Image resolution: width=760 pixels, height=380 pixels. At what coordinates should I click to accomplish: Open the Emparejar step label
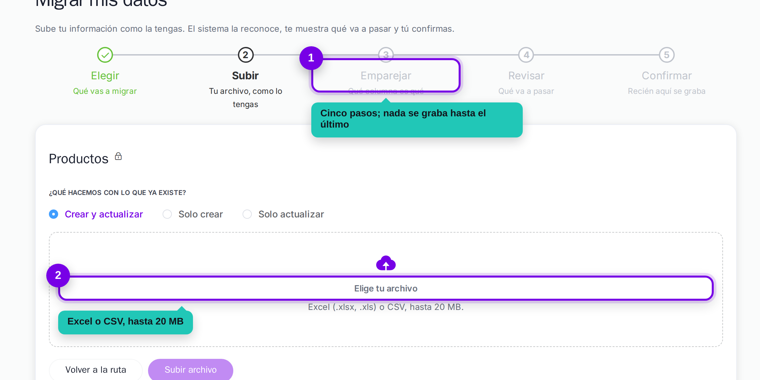(386, 76)
